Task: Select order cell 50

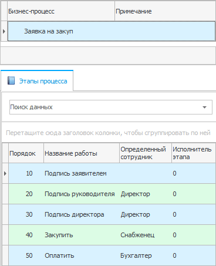Action: click(26, 255)
